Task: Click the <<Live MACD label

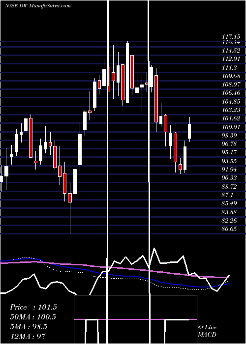Action: 207,331
